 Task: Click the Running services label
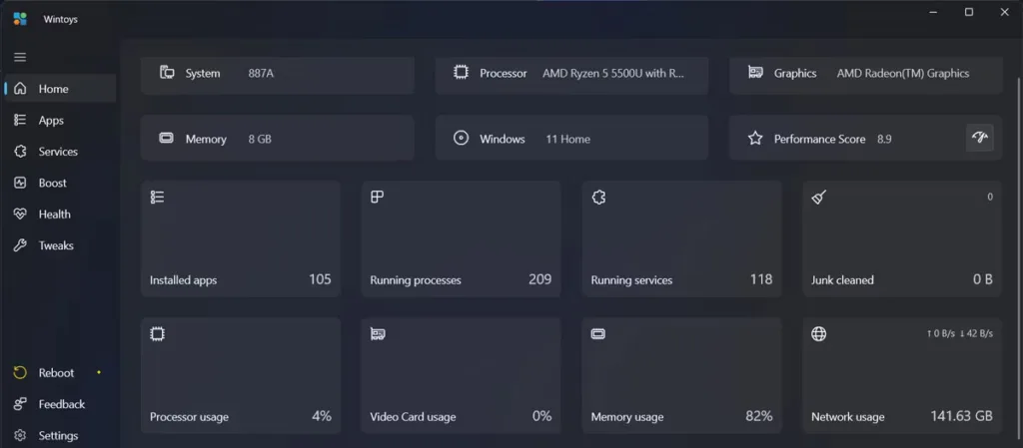point(631,280)
